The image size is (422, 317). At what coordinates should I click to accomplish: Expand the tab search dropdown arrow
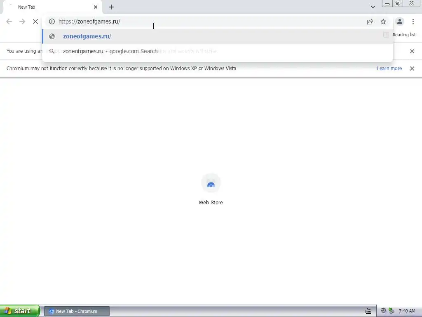tap(373, 7)
